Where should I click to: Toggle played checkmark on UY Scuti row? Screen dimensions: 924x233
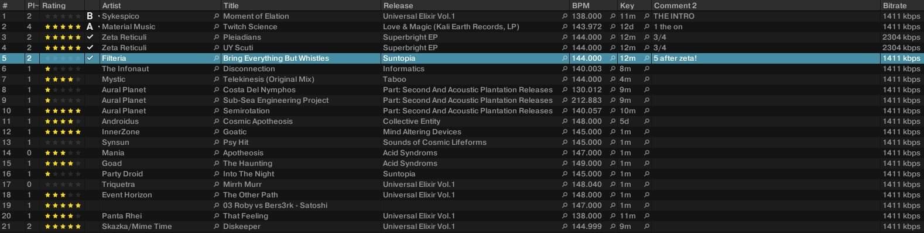tap(90, 48)
